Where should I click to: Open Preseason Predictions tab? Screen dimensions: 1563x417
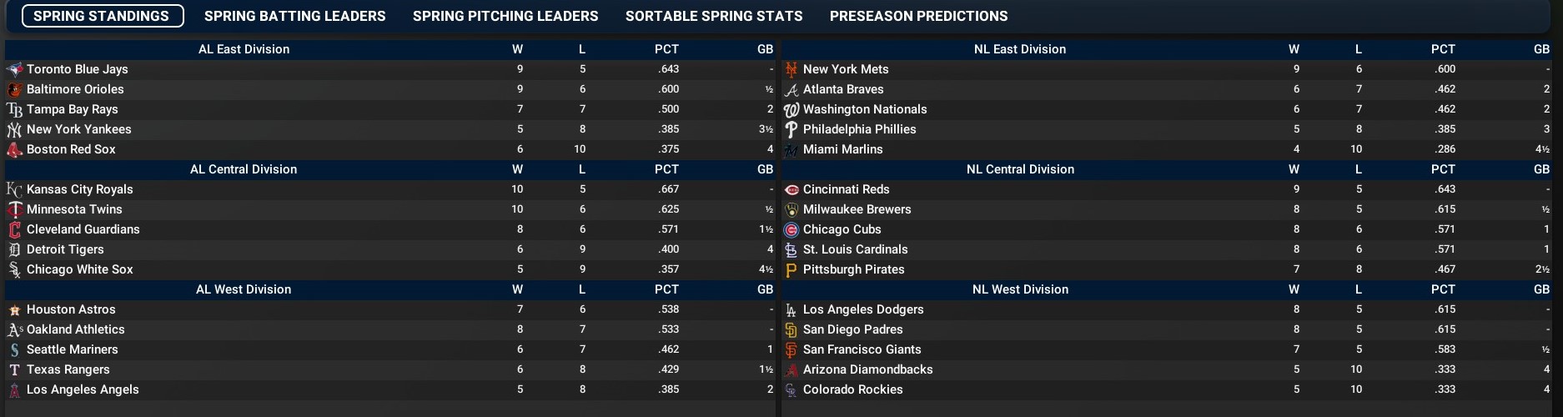[x=918, y=16]
